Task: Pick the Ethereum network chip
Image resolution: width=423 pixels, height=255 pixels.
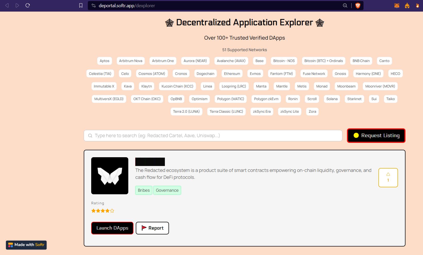Action: [x=232, y=74]
